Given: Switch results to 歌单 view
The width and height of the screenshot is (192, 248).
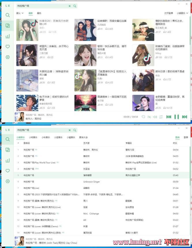Looking at the screenshot, I should coord(186,138).
